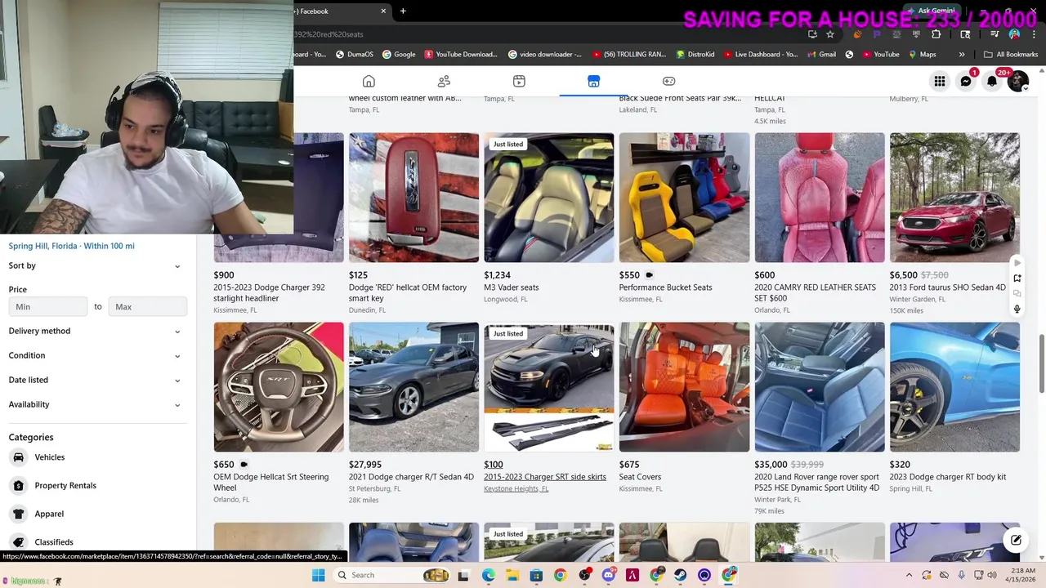Open the Windows Start button

[318, 575]
